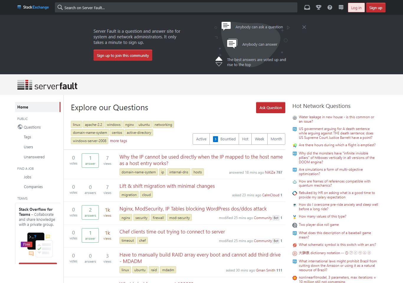
Task: Click the mdadm tag
Action: (168, 270)
